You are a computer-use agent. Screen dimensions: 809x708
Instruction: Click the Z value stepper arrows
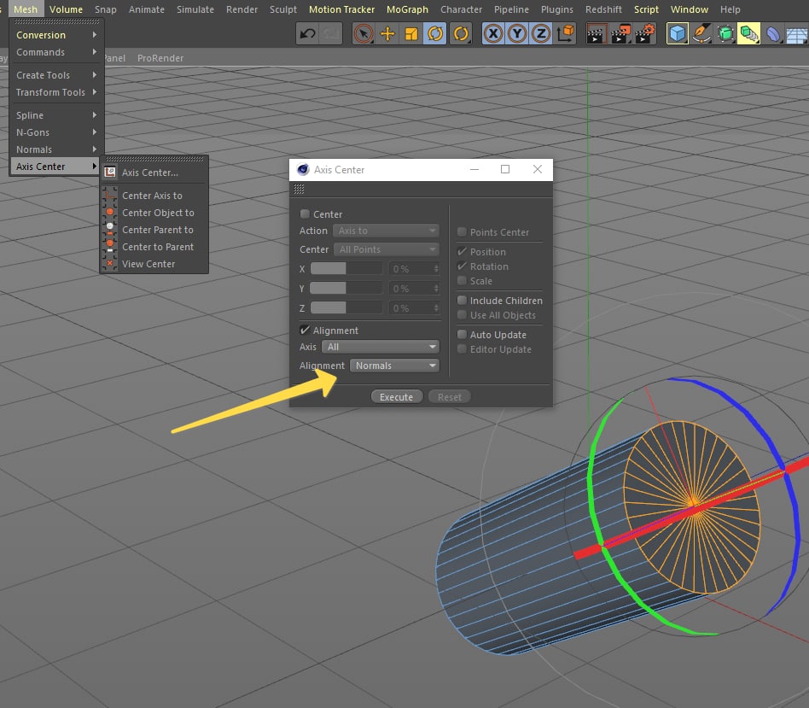point(436,307)
